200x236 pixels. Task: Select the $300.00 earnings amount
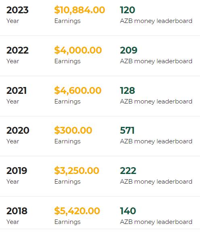pyautogui.click(x=73, y=130)
